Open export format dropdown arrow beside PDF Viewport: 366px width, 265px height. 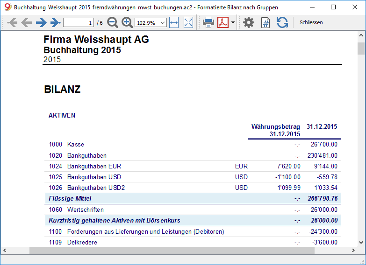pyautogui.click(x=233, y=22)
